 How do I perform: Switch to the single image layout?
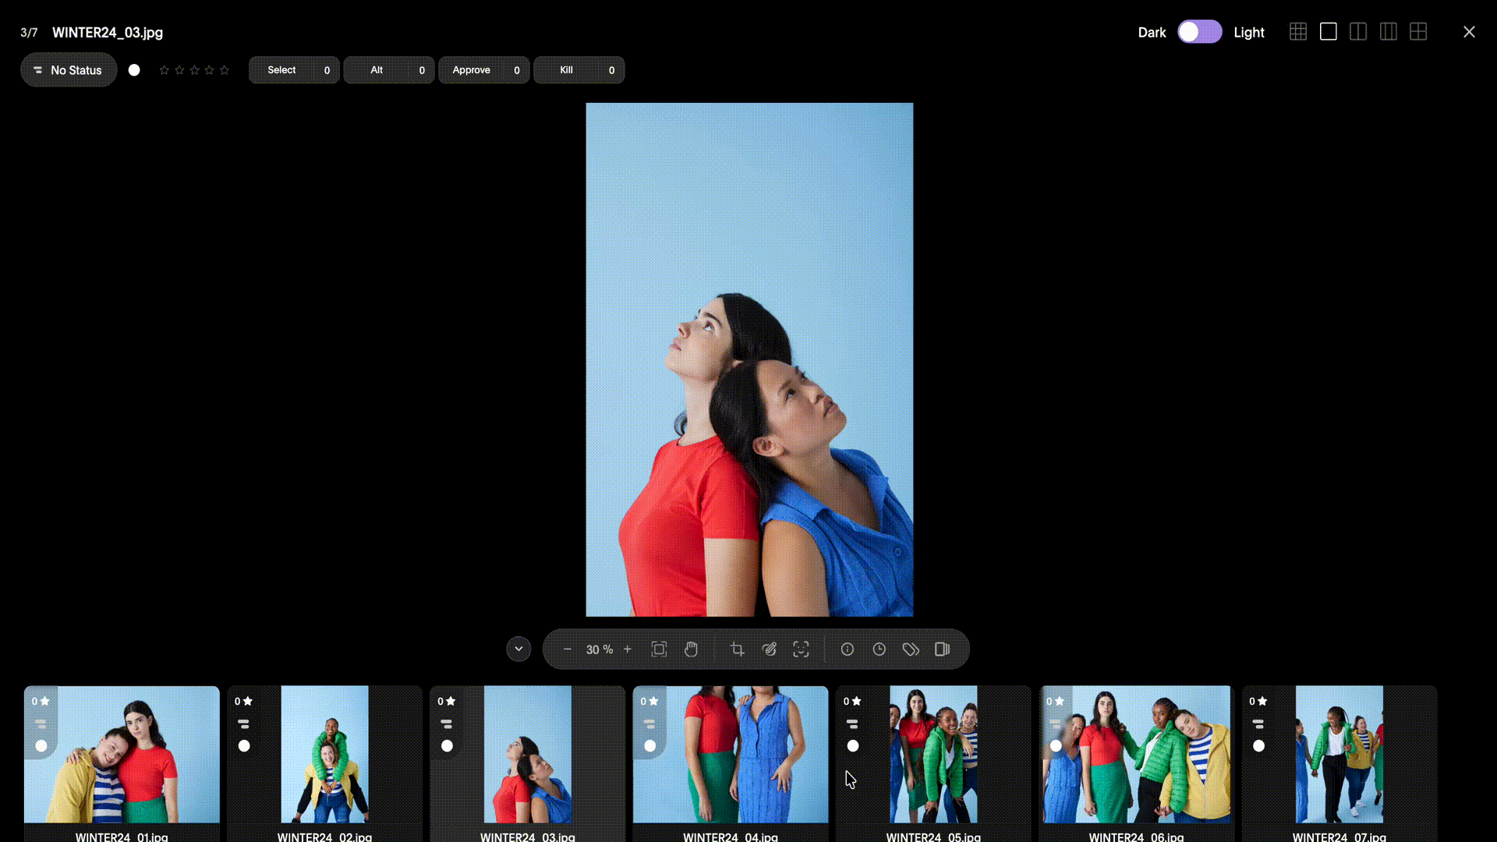pos(1329,32)
